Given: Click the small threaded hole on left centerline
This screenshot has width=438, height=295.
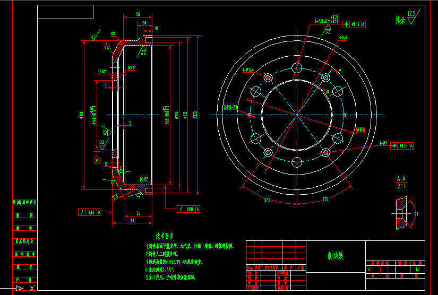Looking at the screenshot, I should [250, 114].
